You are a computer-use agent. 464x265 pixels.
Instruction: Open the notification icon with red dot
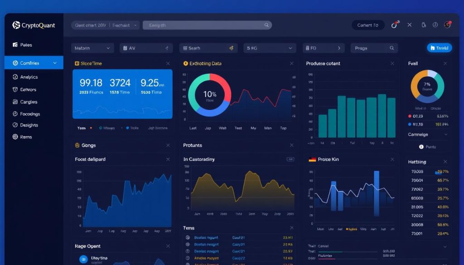point(395,24)
